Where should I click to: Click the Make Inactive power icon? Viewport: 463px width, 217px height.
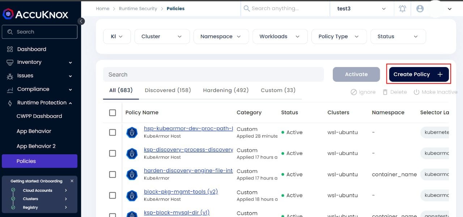[x=416, y=92]
